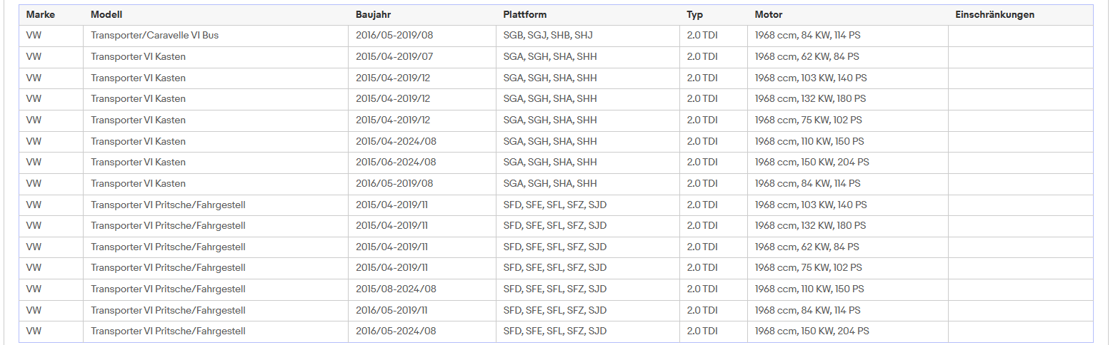This screenshot has height=345, width=1113.
Task: Click the Baujahr cell 2016/05-2019/11
Action: pyautogui.click(x=422, y=311)
